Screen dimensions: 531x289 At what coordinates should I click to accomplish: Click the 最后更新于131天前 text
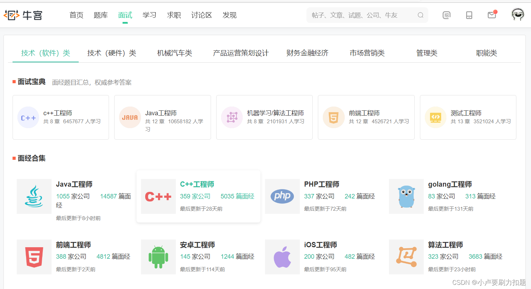click(451, 209)
